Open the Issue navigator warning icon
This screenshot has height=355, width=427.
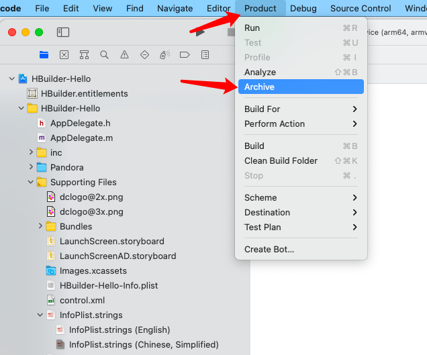124,55
